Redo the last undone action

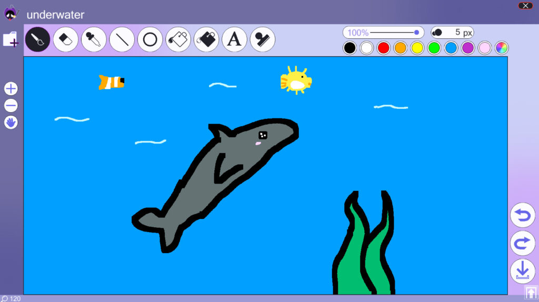pos(522,243)
